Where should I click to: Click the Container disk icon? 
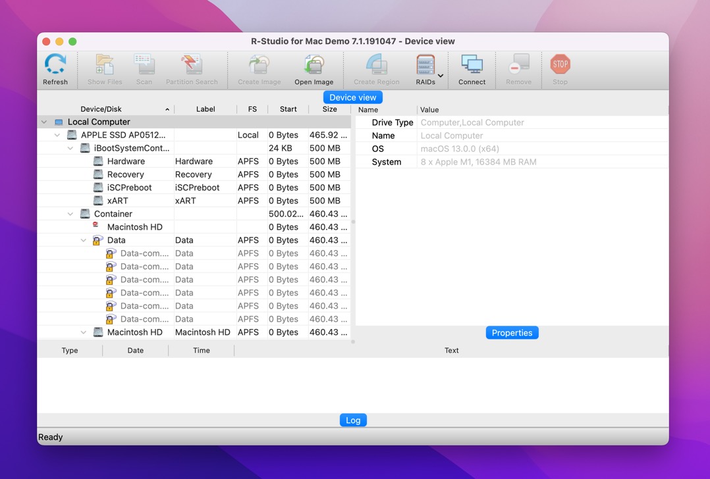[x=85, y=213]
